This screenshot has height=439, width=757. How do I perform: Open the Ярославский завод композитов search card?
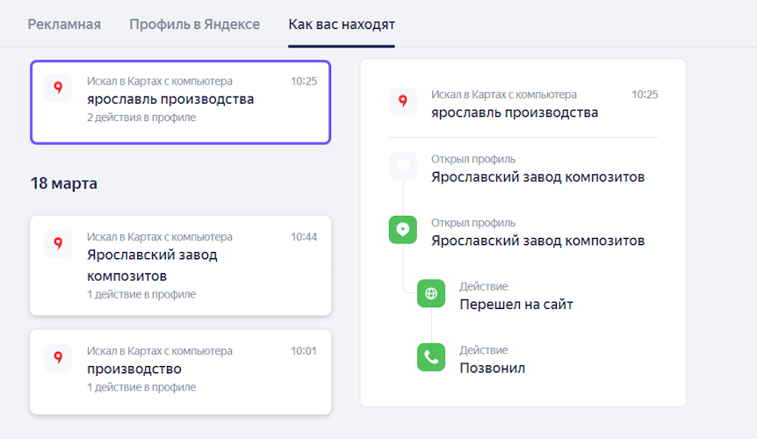click(181, 264)
